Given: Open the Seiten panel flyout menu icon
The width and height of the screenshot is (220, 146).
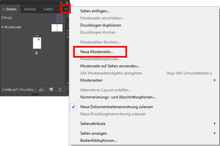Looking at the screenshot, I should (x=66, y=9).
